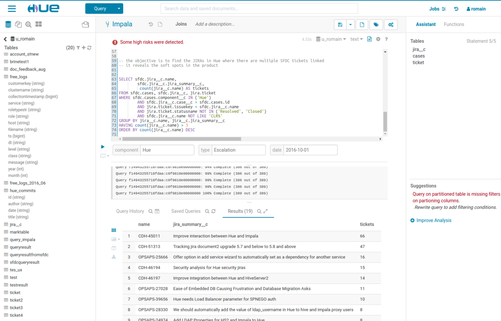Search within Query History
The height and width of the screenshot is (321, 501).
[151, 211]
